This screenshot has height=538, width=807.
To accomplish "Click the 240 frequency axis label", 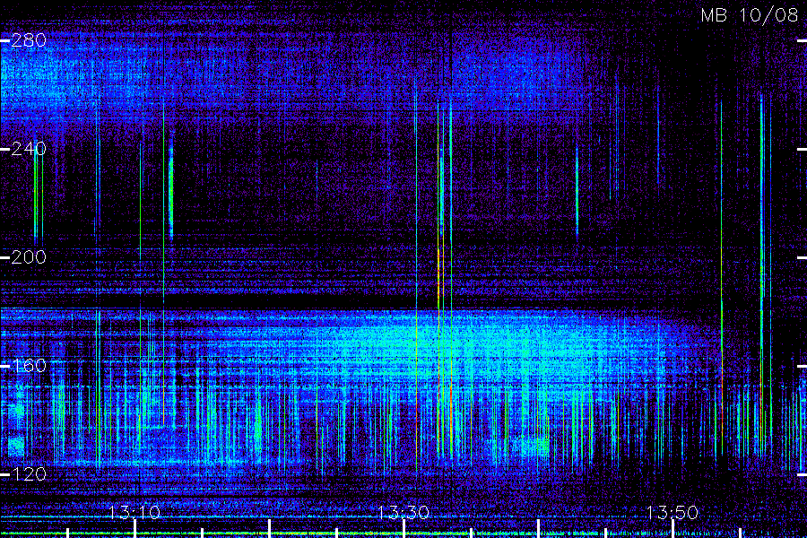I will coord(29,149).
